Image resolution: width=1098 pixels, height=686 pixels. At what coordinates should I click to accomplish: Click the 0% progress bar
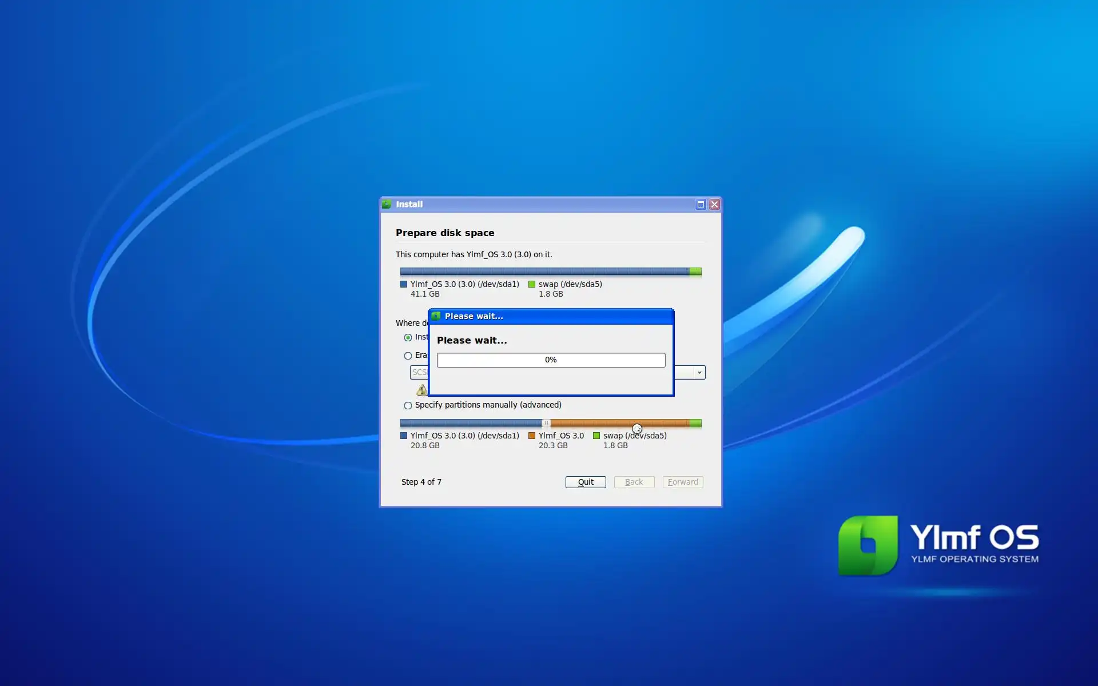point(551,360)
